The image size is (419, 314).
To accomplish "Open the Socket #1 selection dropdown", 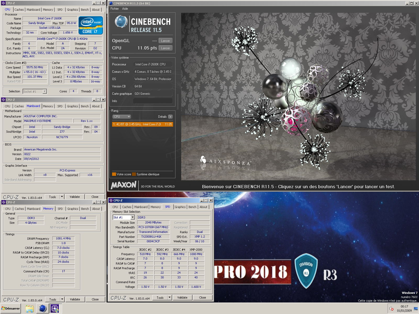I will click(x=45, y=91).
